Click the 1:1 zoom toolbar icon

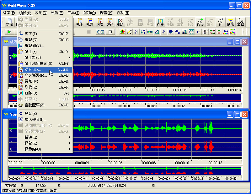pos(221,22)
